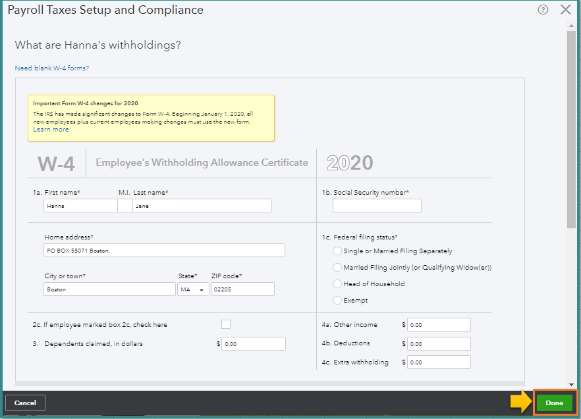The height and width of the screenshot is (419, 581).
Task: Open the Need blank W-4 forms link
Action: 52,68
